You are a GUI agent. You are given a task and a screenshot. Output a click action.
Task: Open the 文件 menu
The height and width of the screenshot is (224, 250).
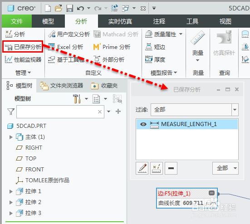click(17, 21)
